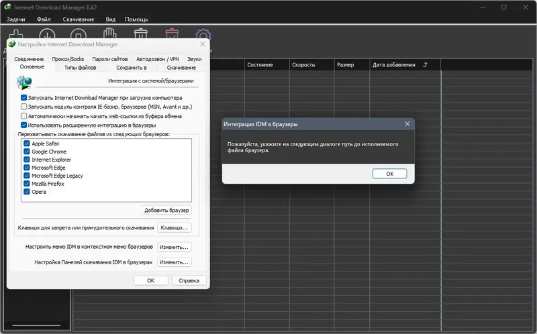Click the Options gear toolbar icon
537x334 pixels.
click(x=203, y=34)
